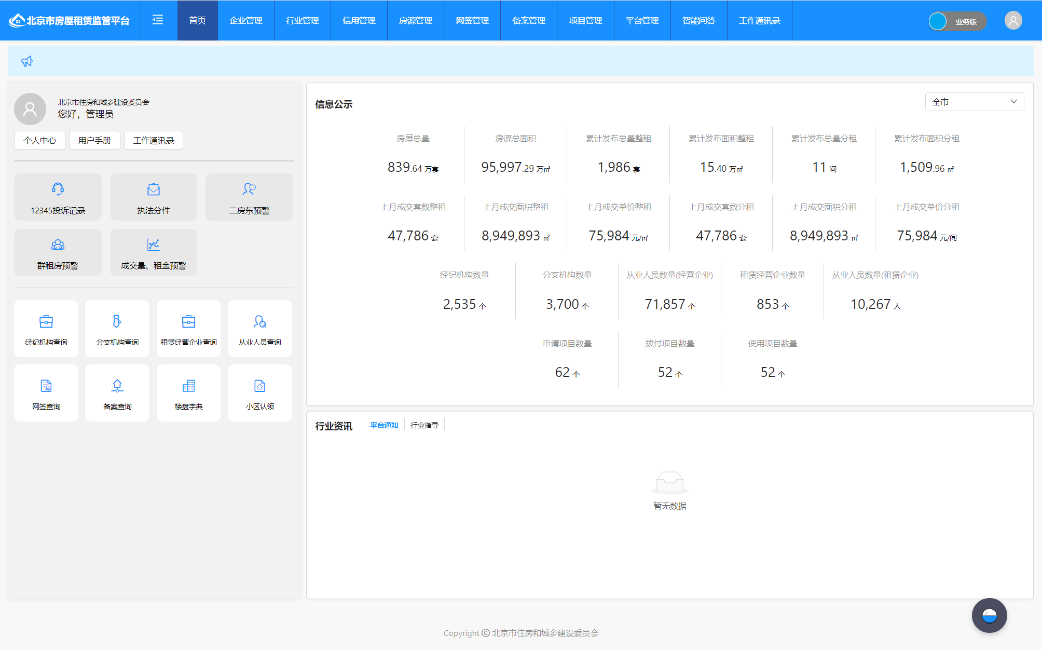Open 小区认领 tile
This screenshot has height=650, width=1042.
point(260,393)
